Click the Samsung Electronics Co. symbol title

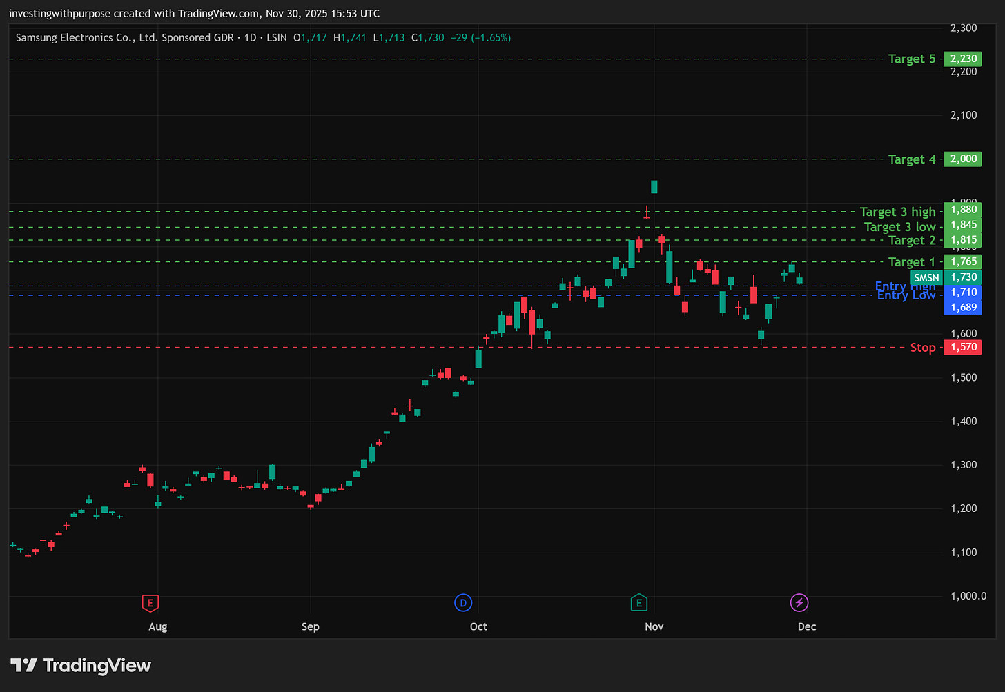(x=125, y=38)
